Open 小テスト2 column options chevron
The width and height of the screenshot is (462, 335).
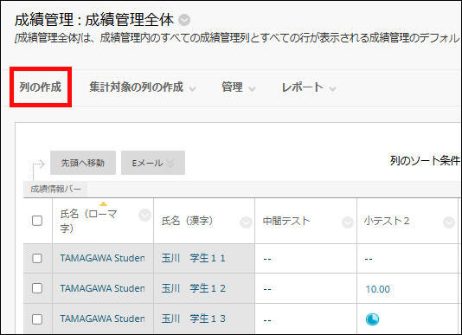tap(449, 222)
